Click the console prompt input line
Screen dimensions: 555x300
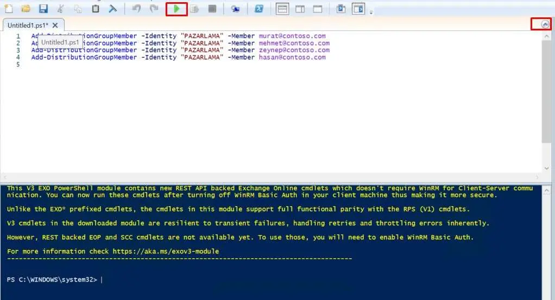[272, 280]
